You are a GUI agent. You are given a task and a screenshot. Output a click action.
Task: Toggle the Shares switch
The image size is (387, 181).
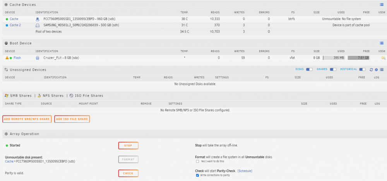click(x=333, y=69)
